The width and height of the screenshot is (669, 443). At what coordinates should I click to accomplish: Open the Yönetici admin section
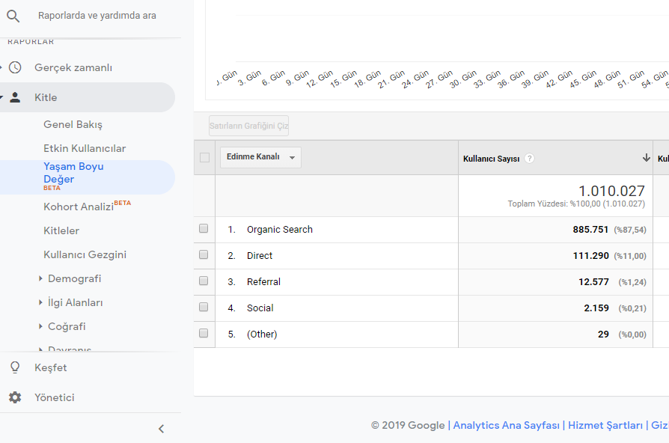point(55,398)
